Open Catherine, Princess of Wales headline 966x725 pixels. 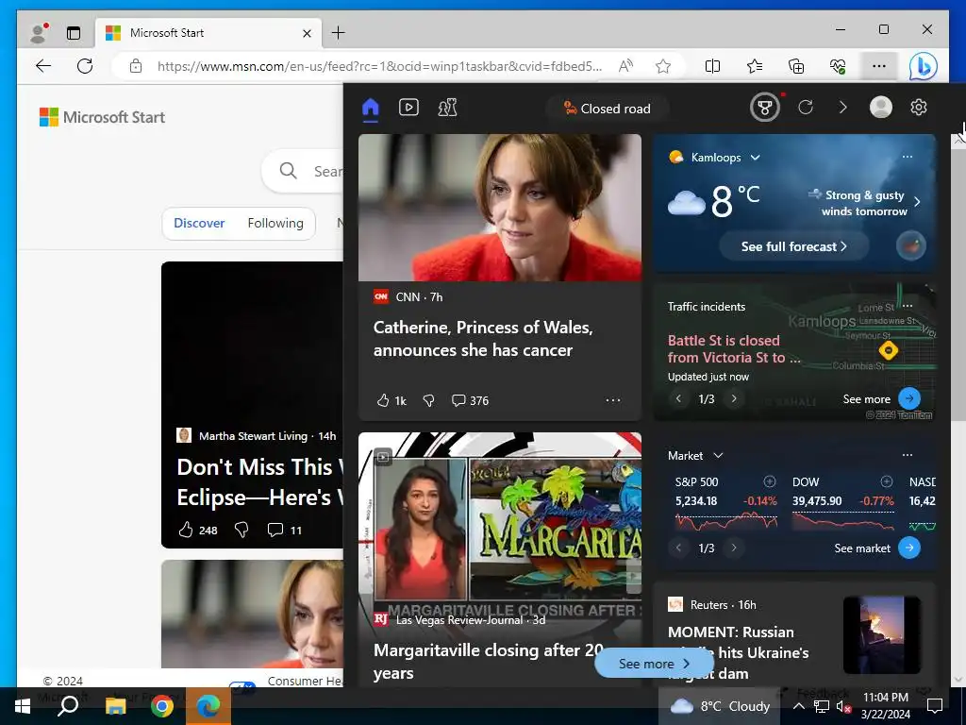[x=482, y=339]
